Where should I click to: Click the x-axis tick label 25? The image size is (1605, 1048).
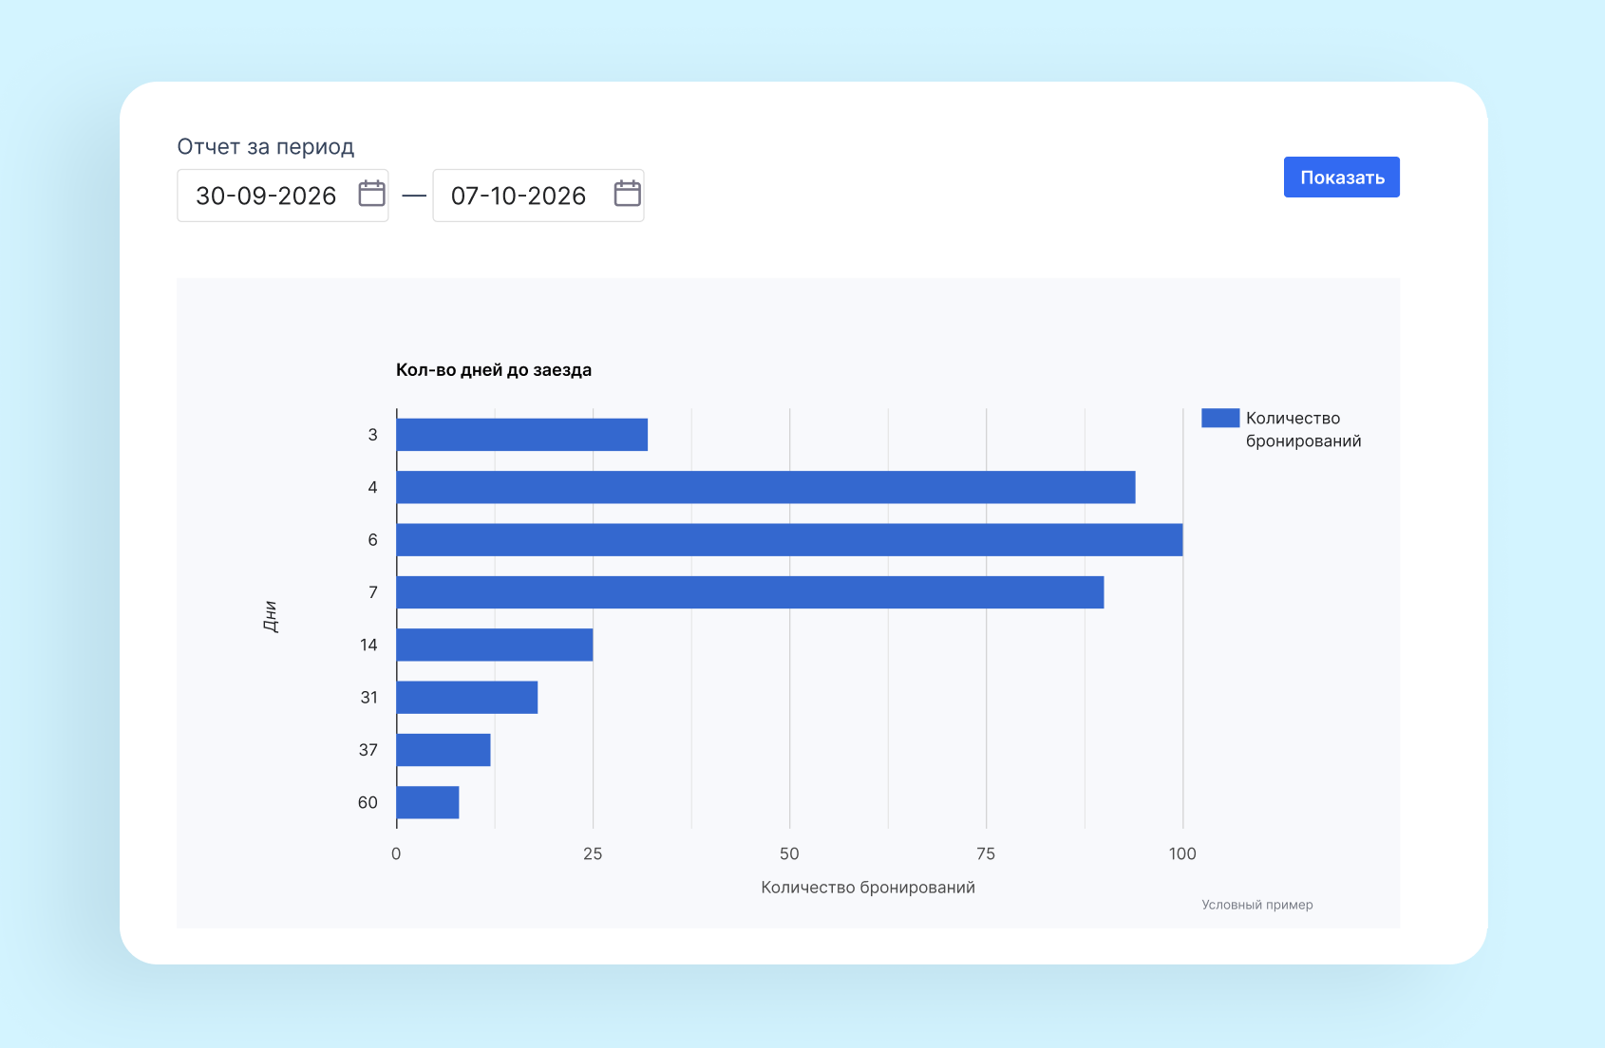point(593,853)
